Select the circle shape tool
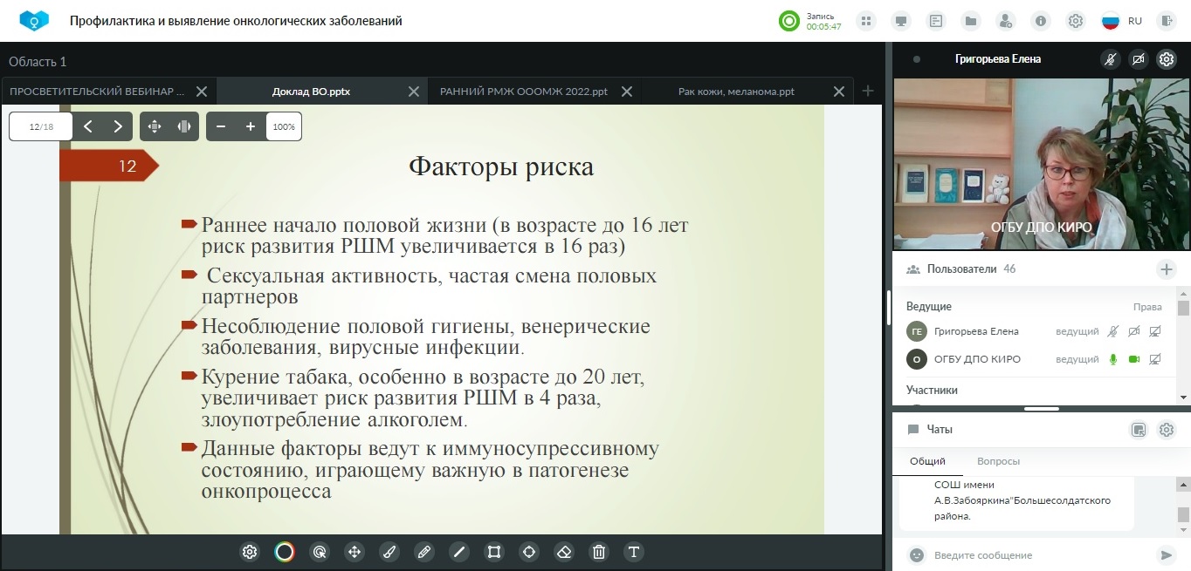The width and height of the screenshot is (1191, 571). coord(529,552)
